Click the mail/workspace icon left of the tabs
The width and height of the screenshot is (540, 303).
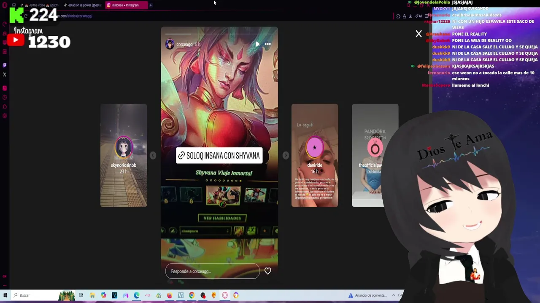pyautogui.click(x=14, y=5)
